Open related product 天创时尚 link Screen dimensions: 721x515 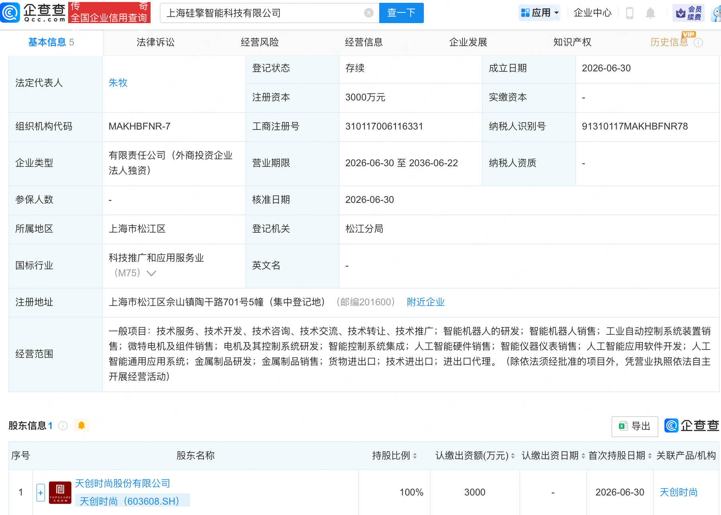678,492
